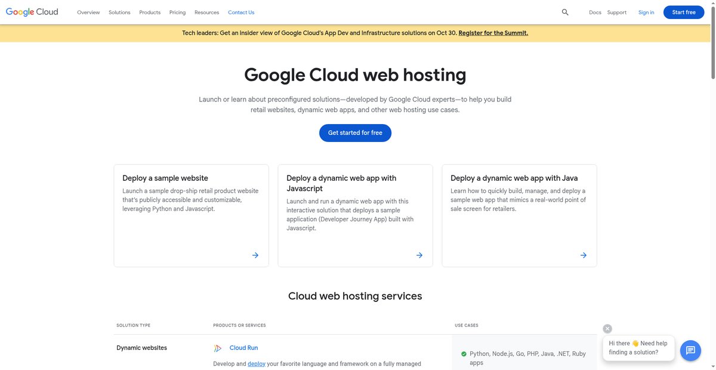The width and height of the screenshot is (716, 370).
Task: Click the Start free button
Action: click(684, 13)
